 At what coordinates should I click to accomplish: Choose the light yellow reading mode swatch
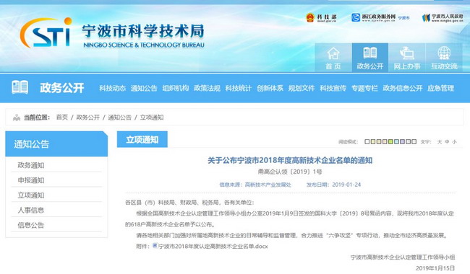tap(373, 141)
